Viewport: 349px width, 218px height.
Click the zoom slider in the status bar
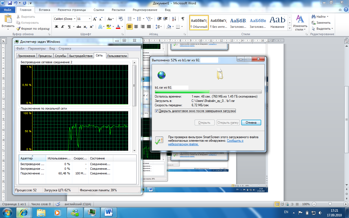330,204
